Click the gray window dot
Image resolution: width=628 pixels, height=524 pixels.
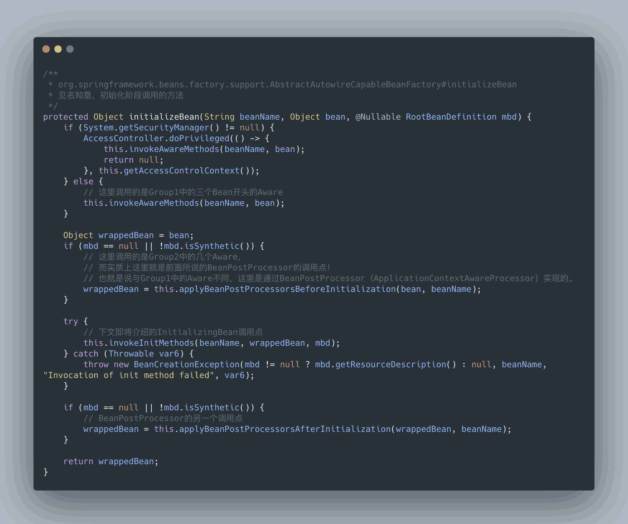pyautogui.click(x=70, y=49)
